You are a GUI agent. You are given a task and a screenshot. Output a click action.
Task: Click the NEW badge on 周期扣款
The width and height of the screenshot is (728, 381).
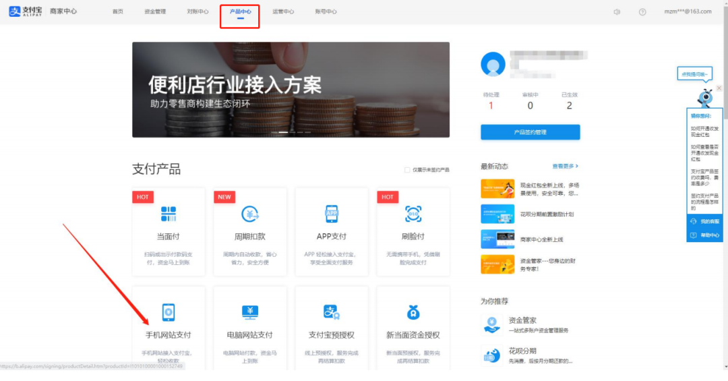click(x=224, y=197)
